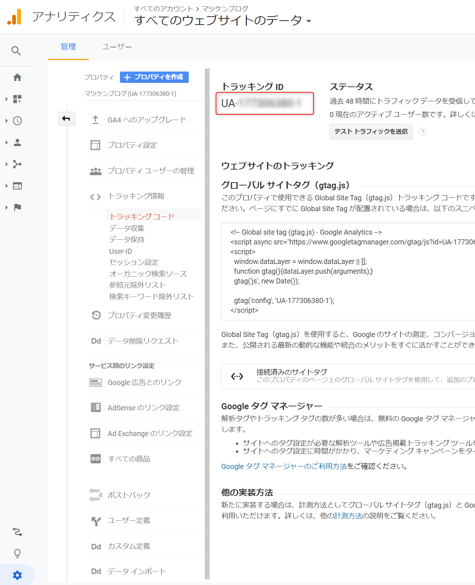Click the Google Ads link icon
This screenshot has width=475, height=585.
pos(95,383)
